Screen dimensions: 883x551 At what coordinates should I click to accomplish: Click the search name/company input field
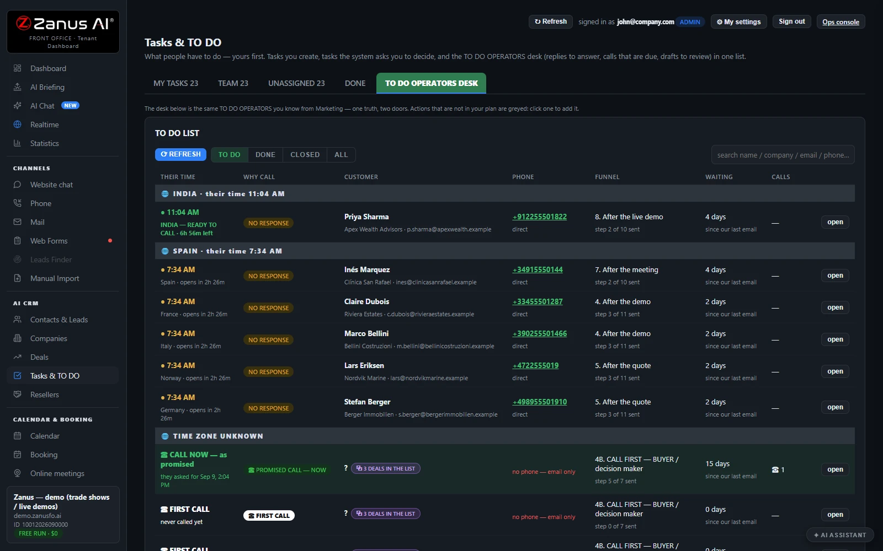[x=783, y=155]
